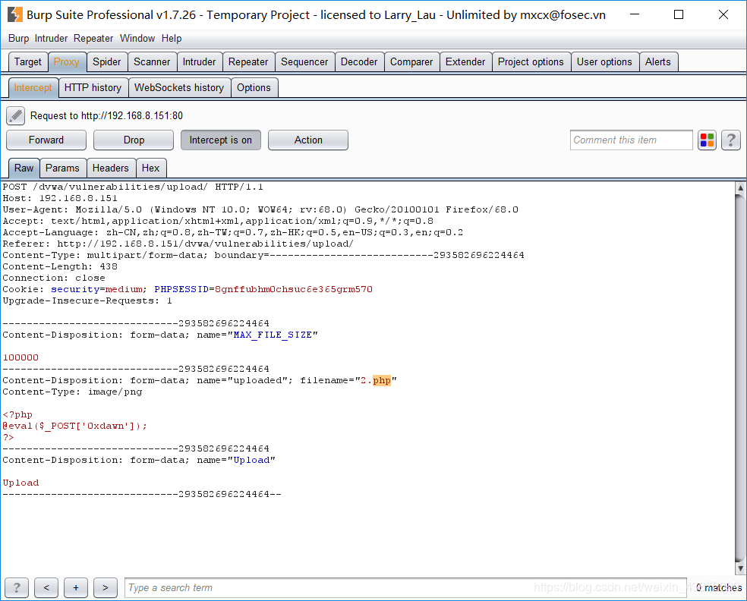Click the Request to http://192.168.8.151:80 label
The width and height of the screenshot is (747, 601).
(x=106, y=116)
